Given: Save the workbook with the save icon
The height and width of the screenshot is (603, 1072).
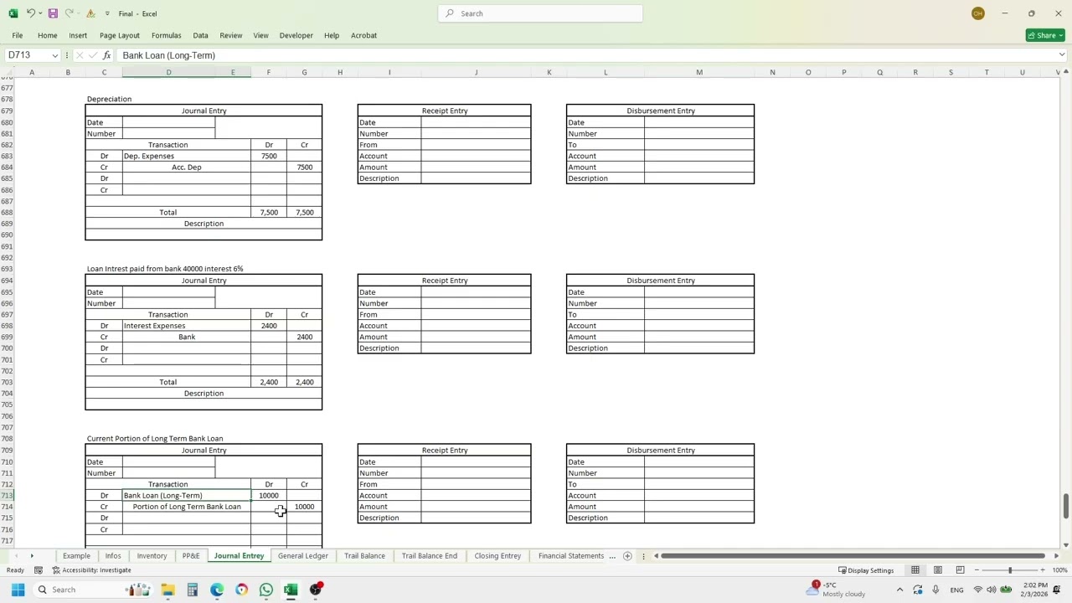Looking at the screenshot, I should [x=53, y=13].
